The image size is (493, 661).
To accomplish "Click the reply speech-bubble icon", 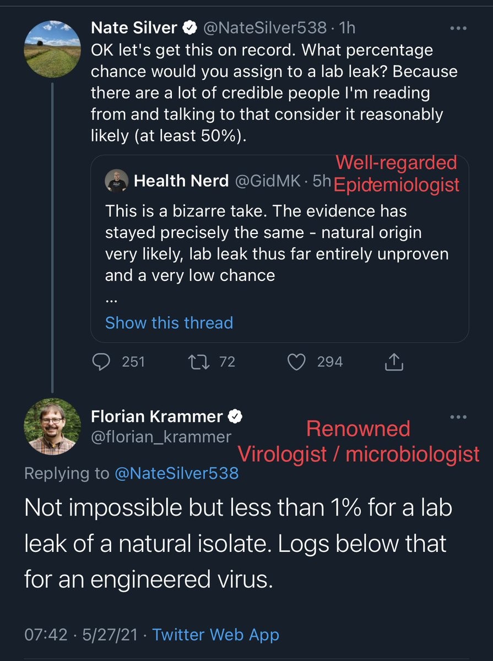I will coord(102,361).
